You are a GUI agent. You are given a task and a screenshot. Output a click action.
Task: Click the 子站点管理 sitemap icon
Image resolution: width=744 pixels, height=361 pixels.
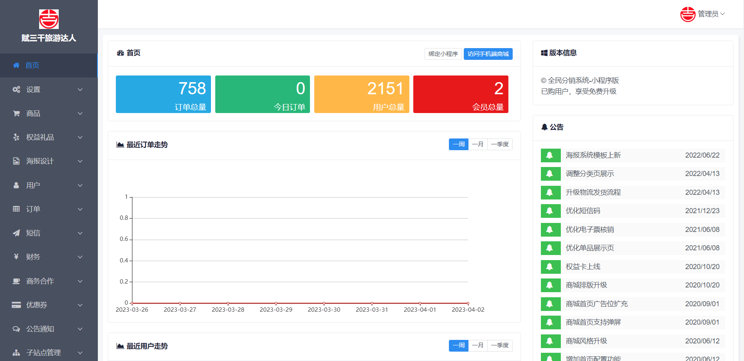tap(16, 353)
